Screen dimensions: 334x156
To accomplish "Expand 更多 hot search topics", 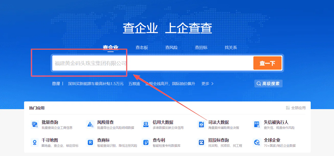I will click(207, 84).
